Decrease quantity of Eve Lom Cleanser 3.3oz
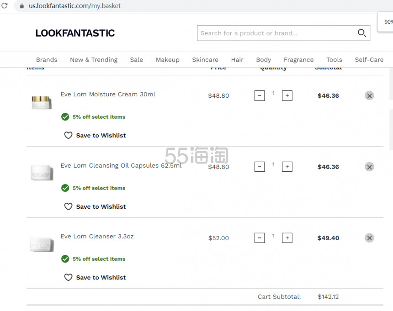Screen dimensions: 393x311 pyautogui.click(x=260, y=238)
